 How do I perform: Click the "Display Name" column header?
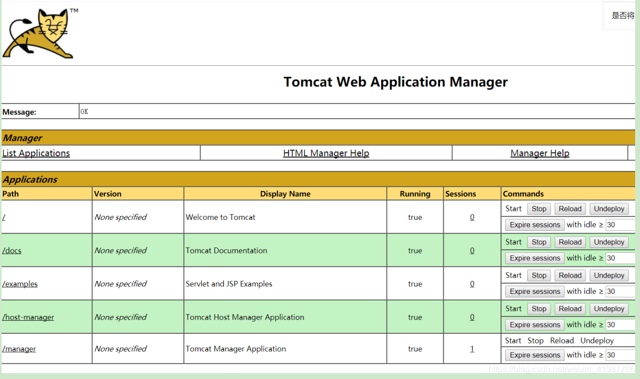285,194
